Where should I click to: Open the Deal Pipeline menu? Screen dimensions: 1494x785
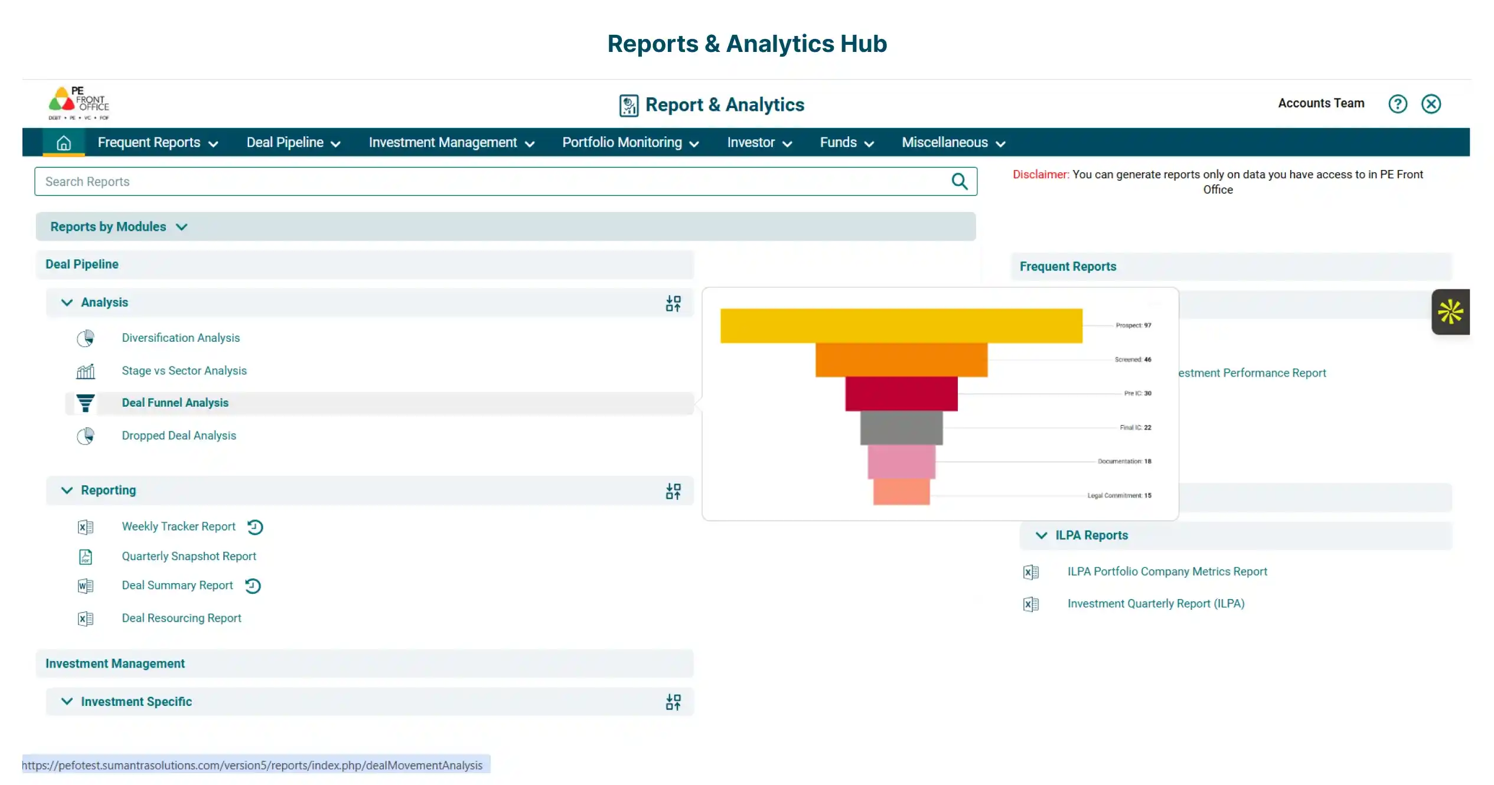click(293, 143)
